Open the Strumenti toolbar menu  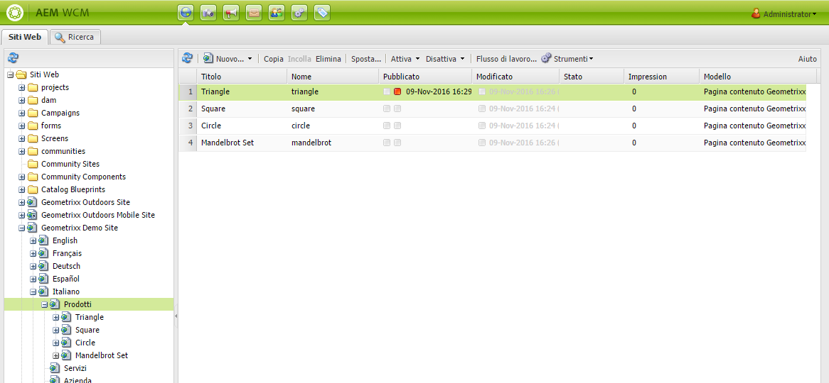coord(567,59)
